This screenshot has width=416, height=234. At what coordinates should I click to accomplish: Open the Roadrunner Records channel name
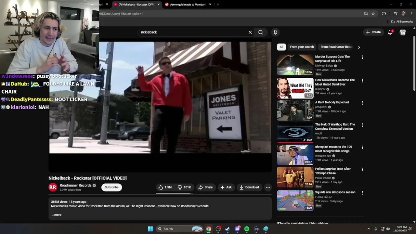click(75, 185)
